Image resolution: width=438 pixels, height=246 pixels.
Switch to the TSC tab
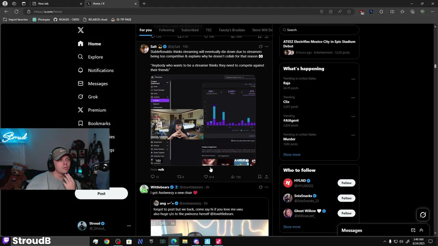209,30
